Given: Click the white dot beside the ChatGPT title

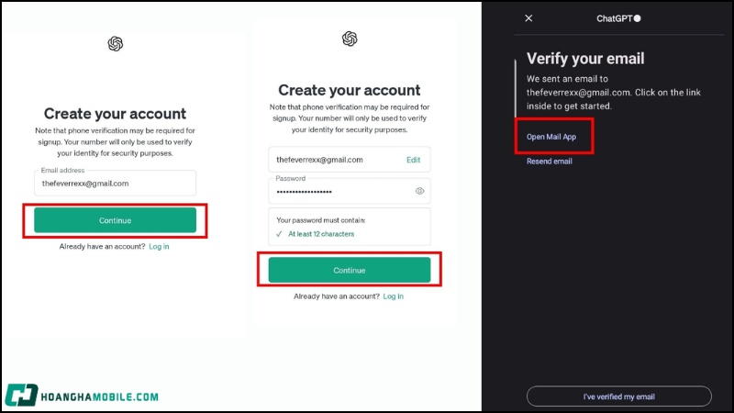Looking at the screenshot, I should coord(638,17).
